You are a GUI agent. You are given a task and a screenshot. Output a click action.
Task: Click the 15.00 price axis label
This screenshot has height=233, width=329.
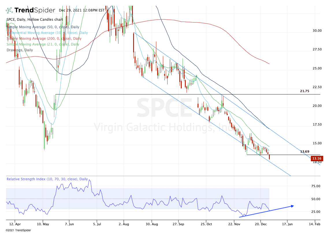(x=317, y=143)
